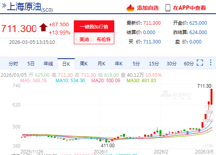Click 昨结算 value 624.000

coord(198,32)
